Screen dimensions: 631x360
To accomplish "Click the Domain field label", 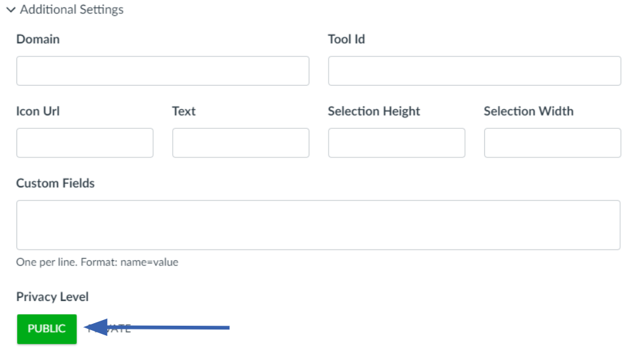I will [38, 39].
